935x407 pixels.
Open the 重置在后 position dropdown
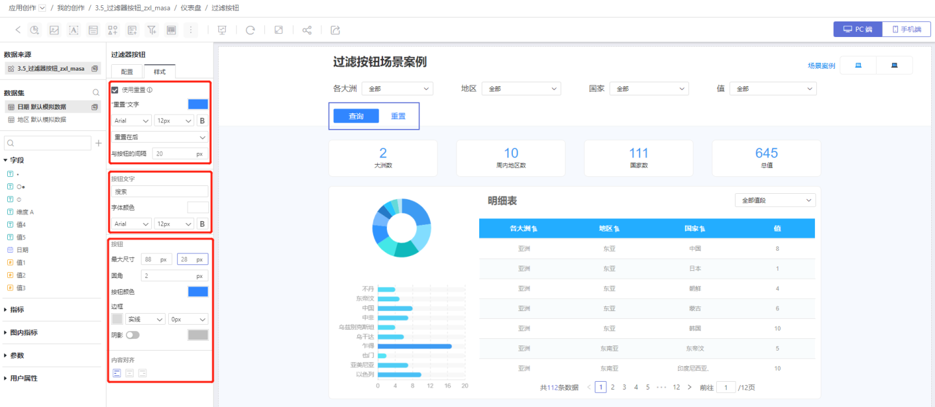[x=160, y=137]
